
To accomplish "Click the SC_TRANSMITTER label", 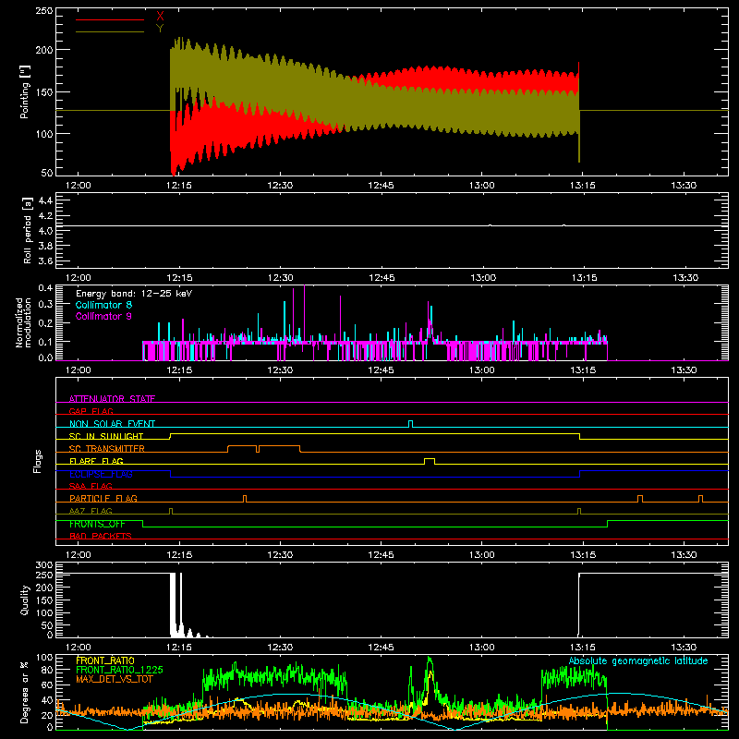I will pyautogui.click(x=107, y=449).
